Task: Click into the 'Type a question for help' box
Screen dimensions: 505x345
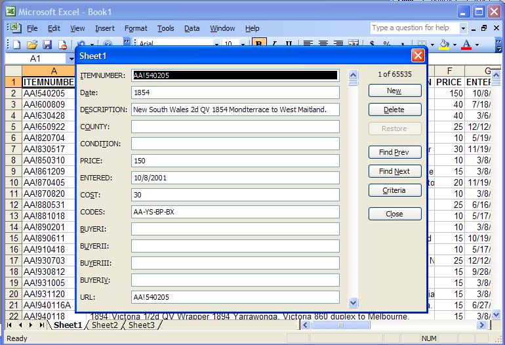Action: coord(414,28)
